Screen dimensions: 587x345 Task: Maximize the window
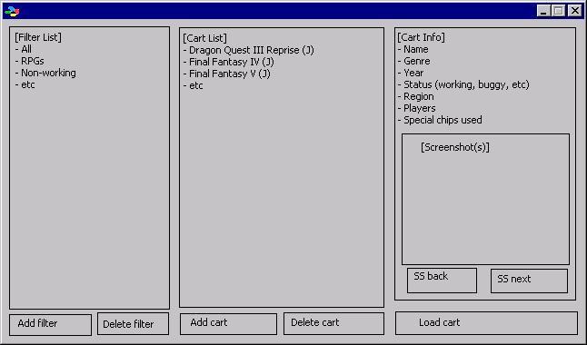click(x=558, y=11)
